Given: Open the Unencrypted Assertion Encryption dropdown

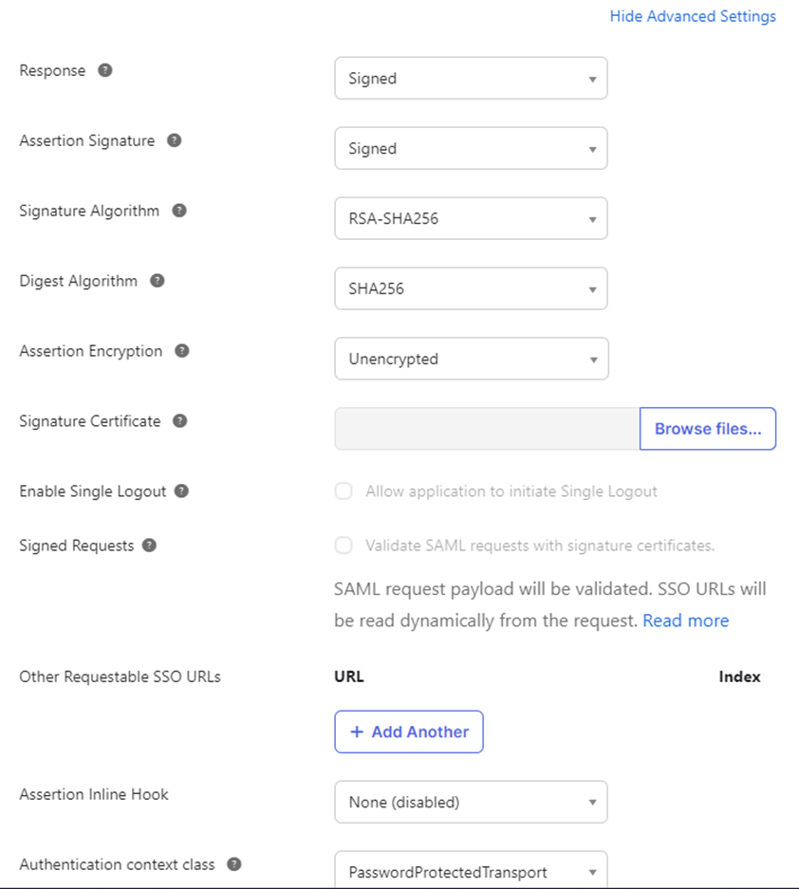Looking at the screenshot, I should click(x=472, y=359).
